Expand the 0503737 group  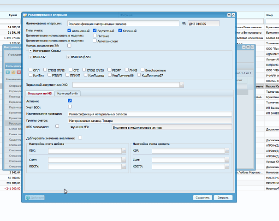[30, 57]
